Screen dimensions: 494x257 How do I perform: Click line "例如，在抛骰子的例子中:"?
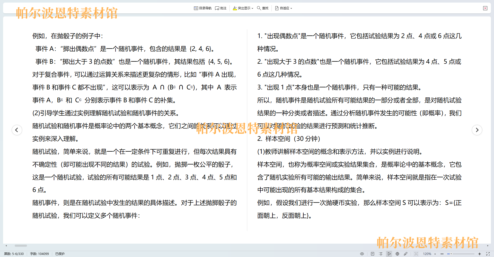click(x=67, y=36)
